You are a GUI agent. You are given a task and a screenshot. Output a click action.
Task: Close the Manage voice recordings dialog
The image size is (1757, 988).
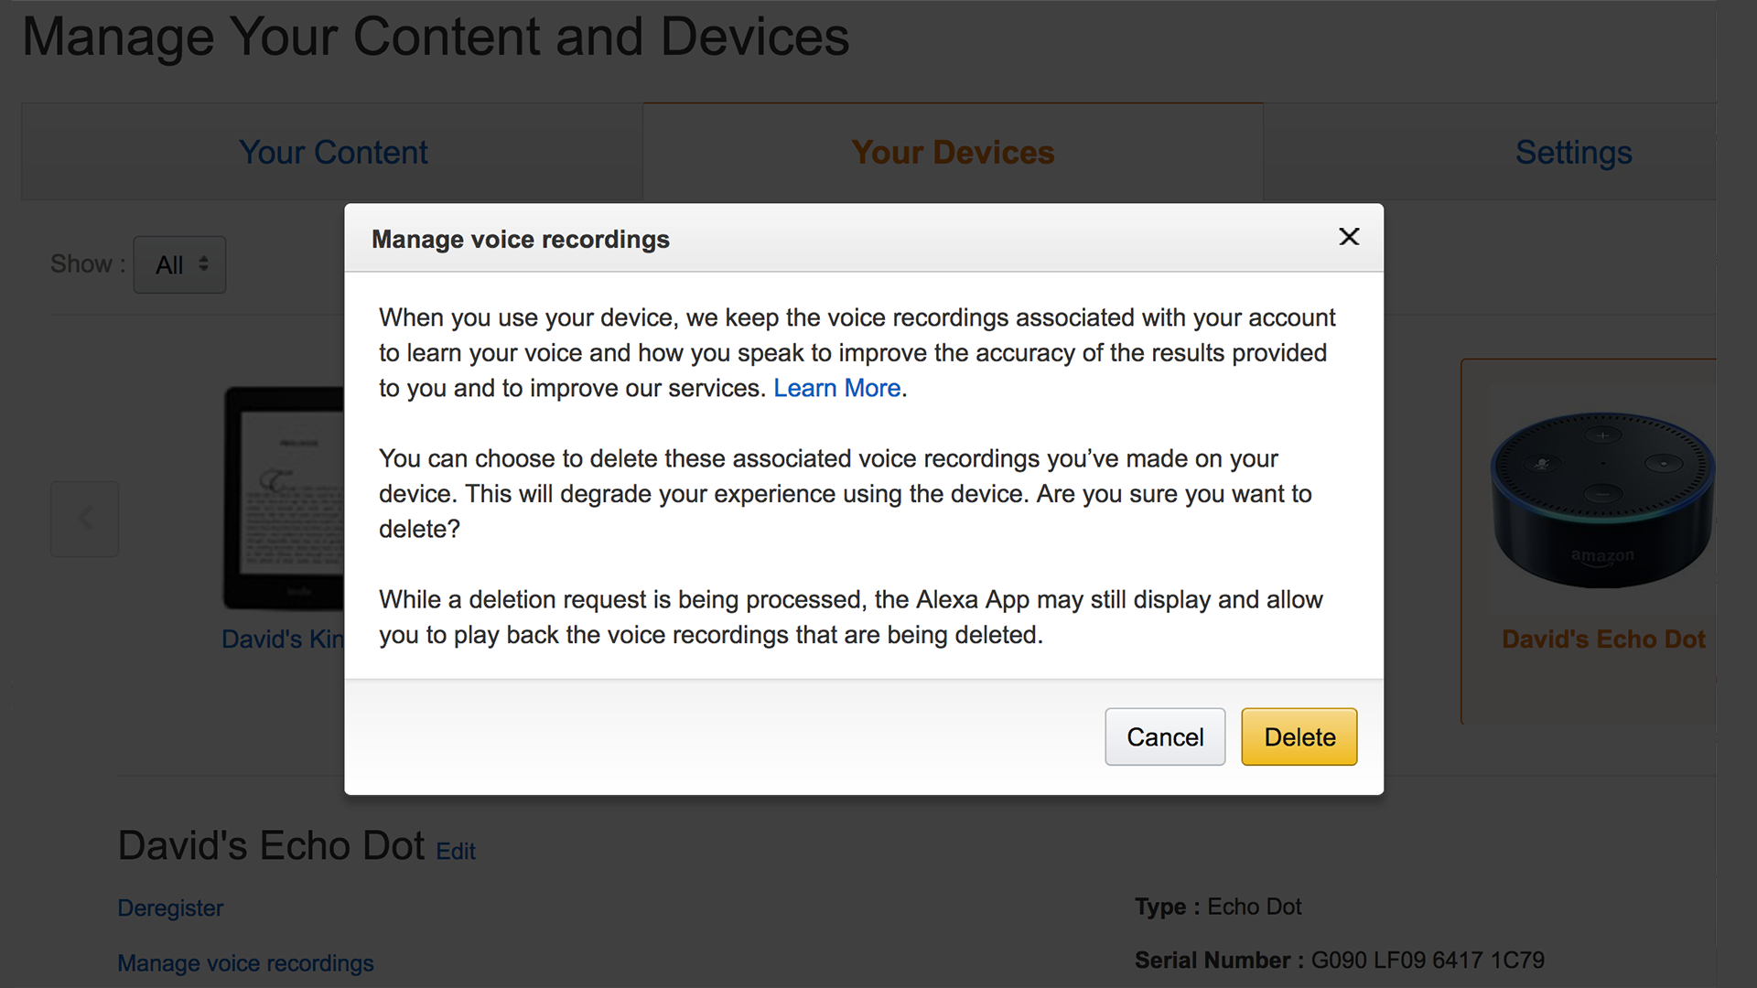click(1349, 237)
